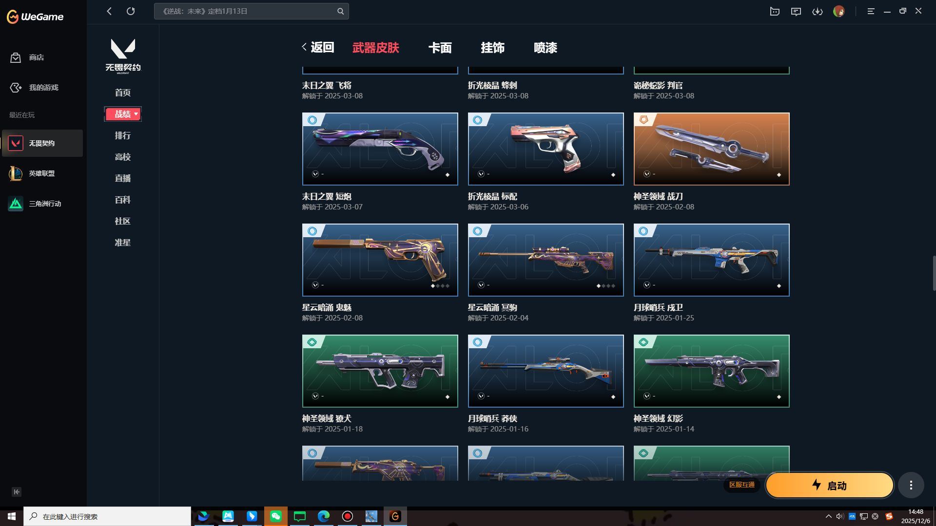
Task: Open the hamburger menu in the title bar
Action: point(870,11)
